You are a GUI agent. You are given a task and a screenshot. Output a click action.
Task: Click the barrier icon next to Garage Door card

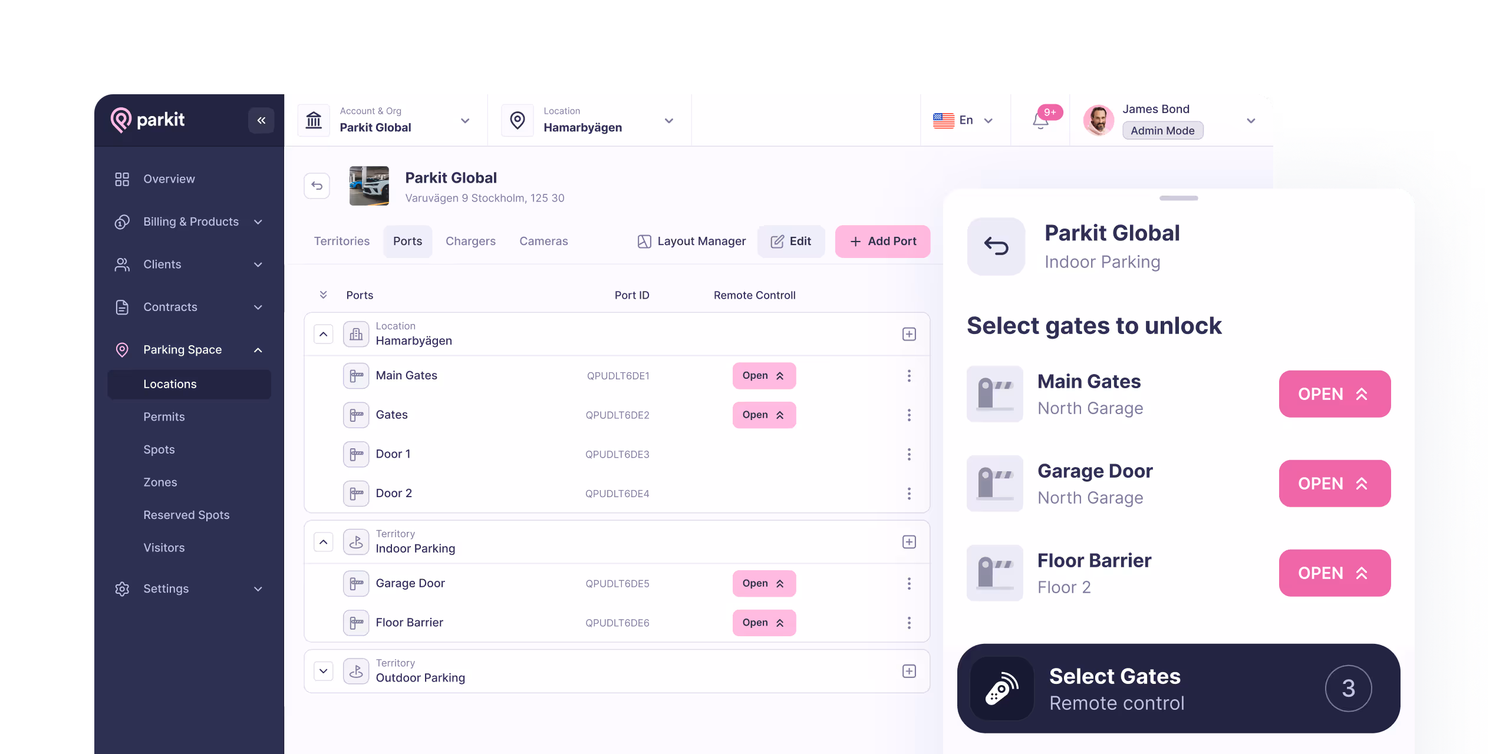pyautogui.click(x=995, y=484)
